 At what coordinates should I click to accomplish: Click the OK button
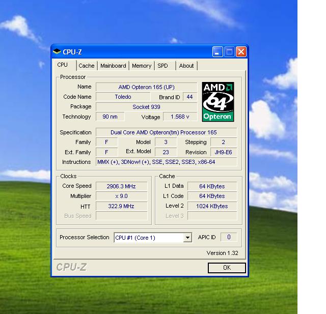[227, 268]
